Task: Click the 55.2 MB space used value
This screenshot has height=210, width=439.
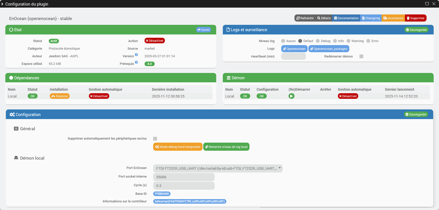Action: point(55,64)
